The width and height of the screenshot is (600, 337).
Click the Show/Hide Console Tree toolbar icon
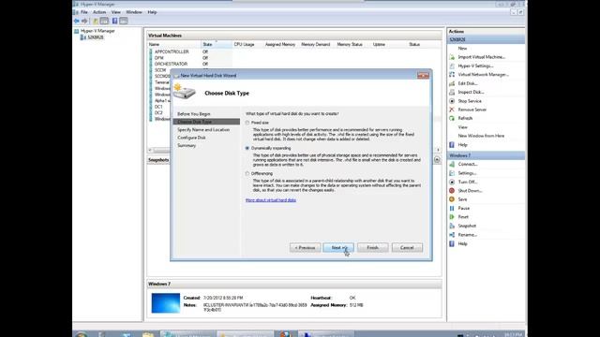coord(104,21)
